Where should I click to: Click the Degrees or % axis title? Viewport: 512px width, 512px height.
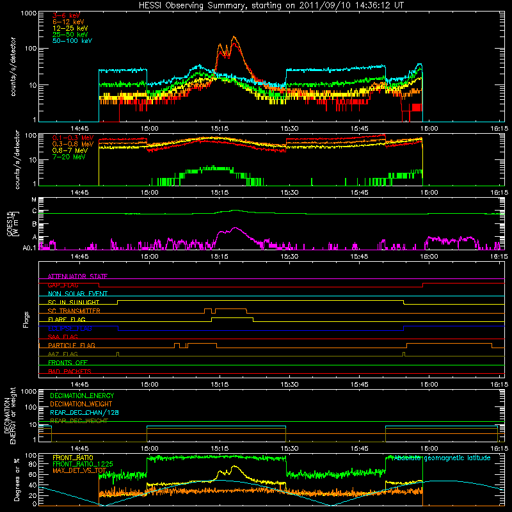point(17,479)
